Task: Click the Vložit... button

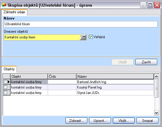Action: (124, 121)
